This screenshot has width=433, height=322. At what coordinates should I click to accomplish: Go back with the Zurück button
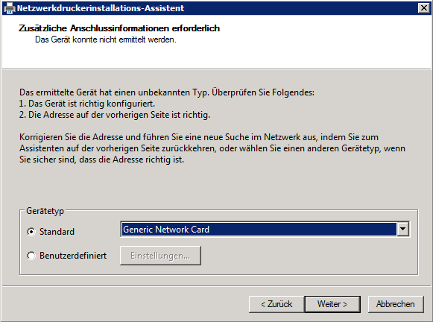click(276, 304)
